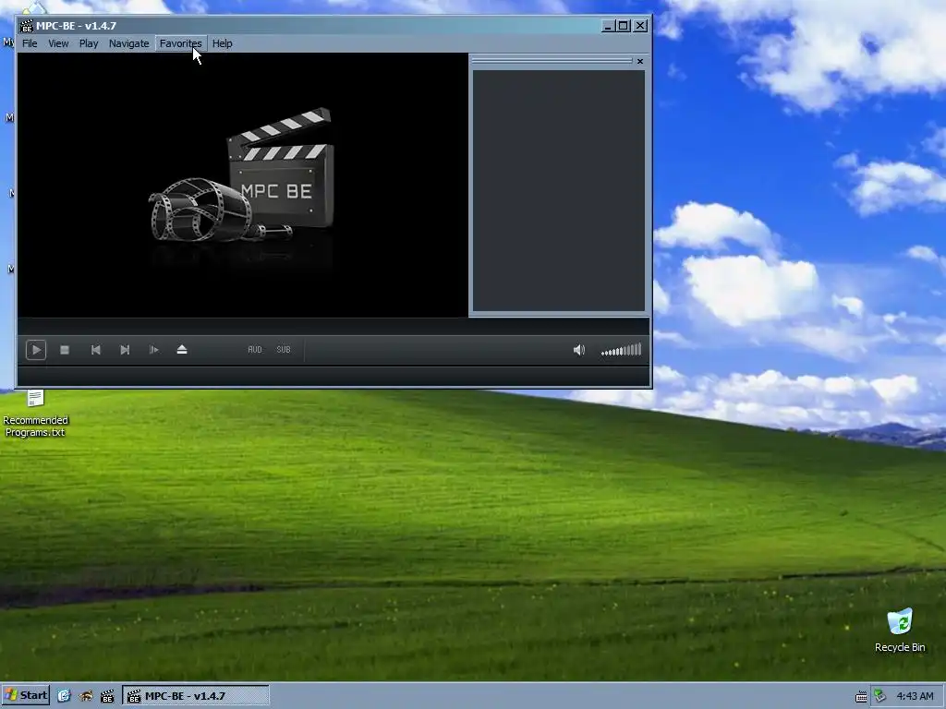Launch MPC-BE from quick launch icon
The image size is (946, 709).
point(107,696)
